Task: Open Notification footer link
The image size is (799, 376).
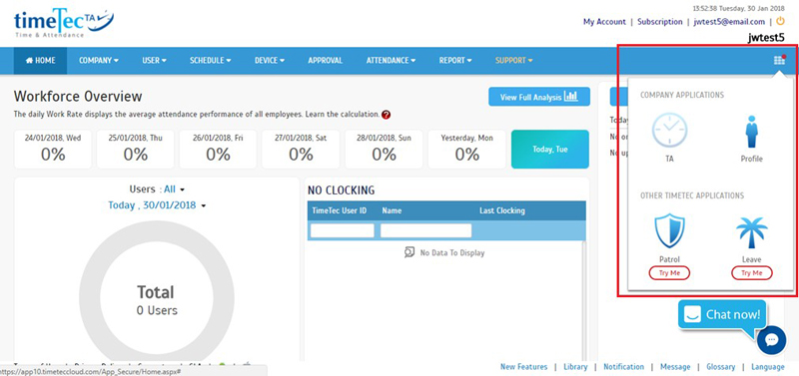Action: (x=623, y=367)
